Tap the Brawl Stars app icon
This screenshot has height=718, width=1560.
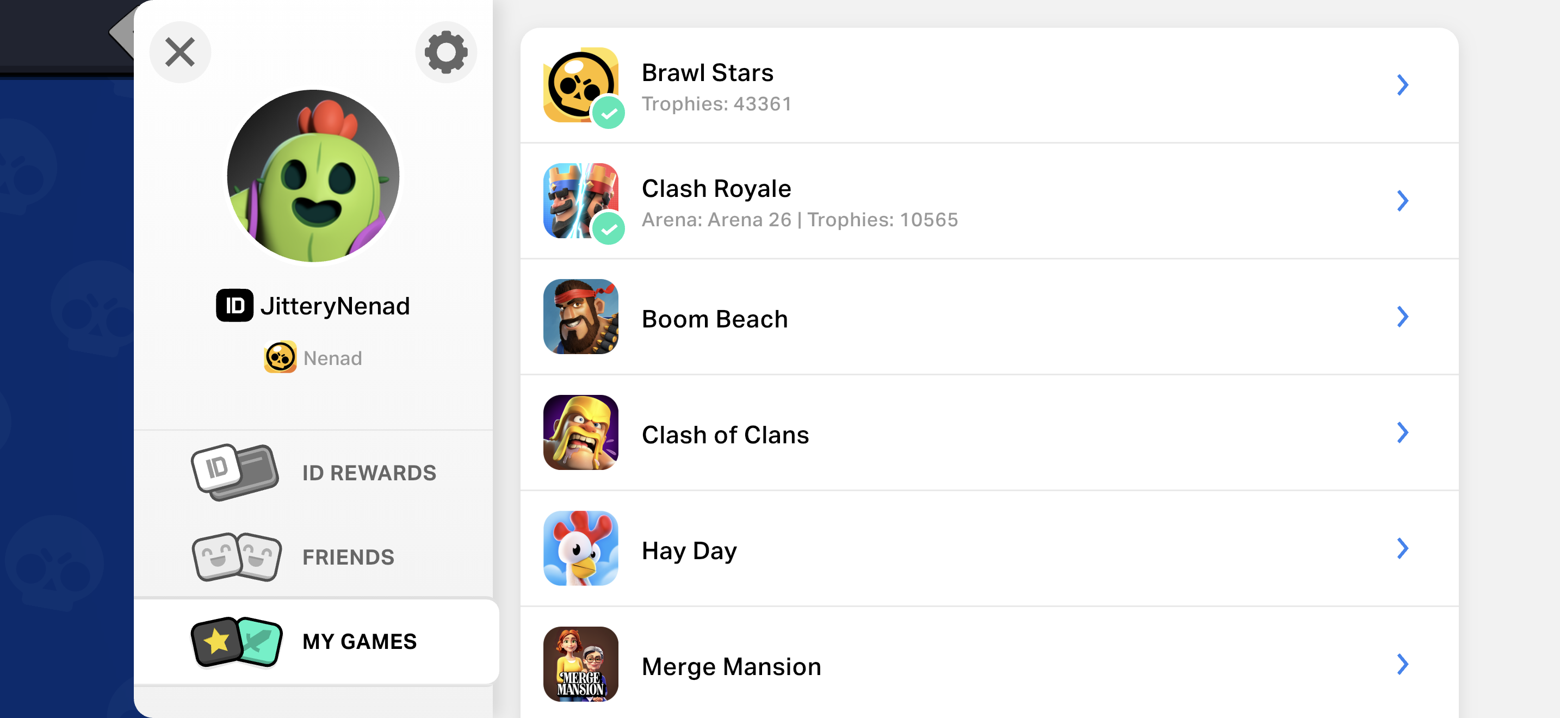click(x=580, y=85)
